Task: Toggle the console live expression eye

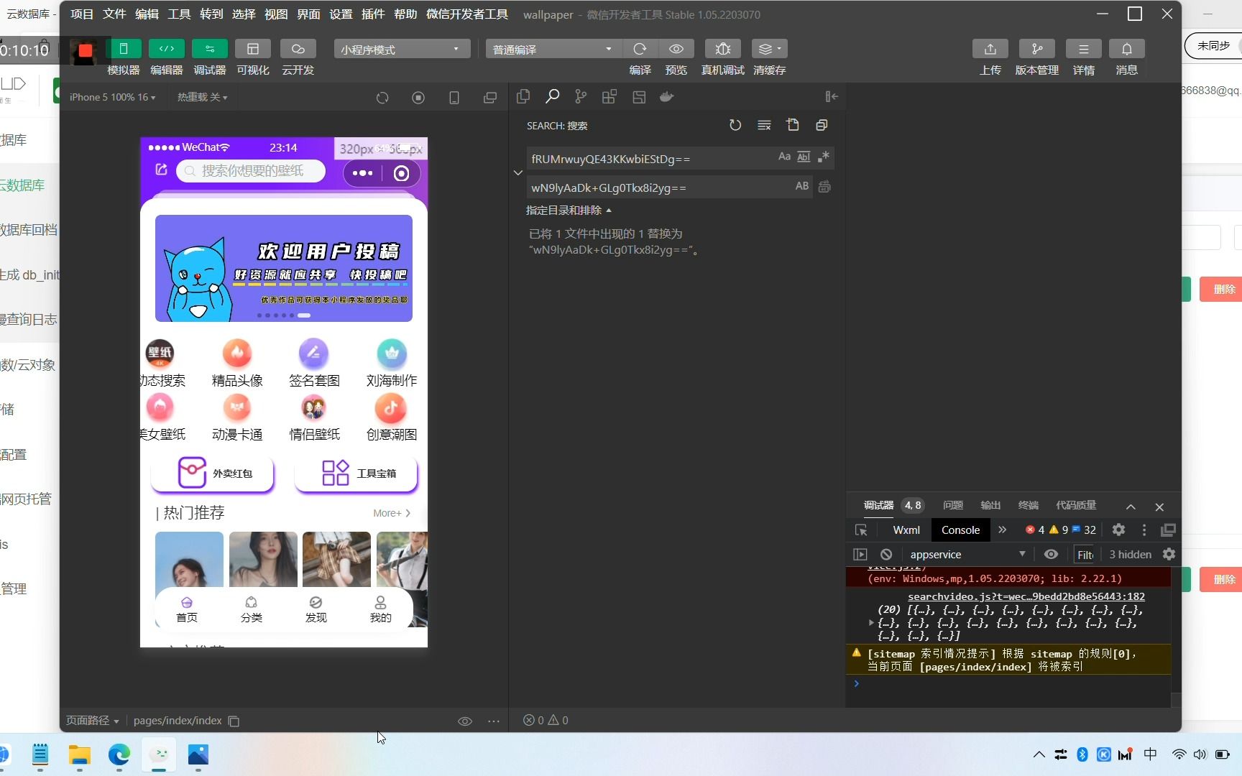Action: [x=1051, y=554]
